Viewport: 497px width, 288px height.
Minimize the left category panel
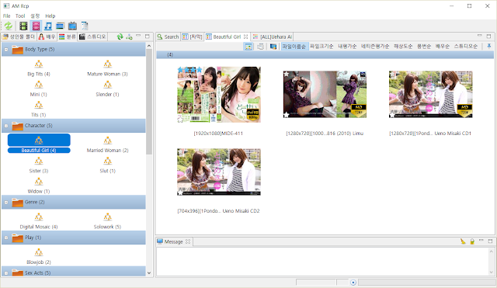point(138,36)
